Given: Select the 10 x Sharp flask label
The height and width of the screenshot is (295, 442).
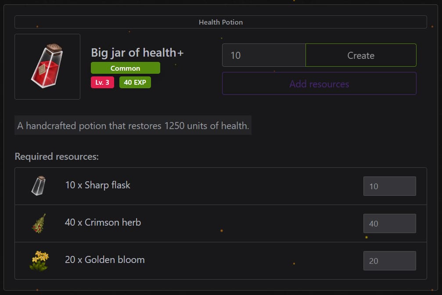Looking at the screenshot, I should pos(97,185).
